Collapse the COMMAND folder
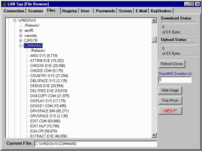Screen dimensions: 202x151 [21, 46]
